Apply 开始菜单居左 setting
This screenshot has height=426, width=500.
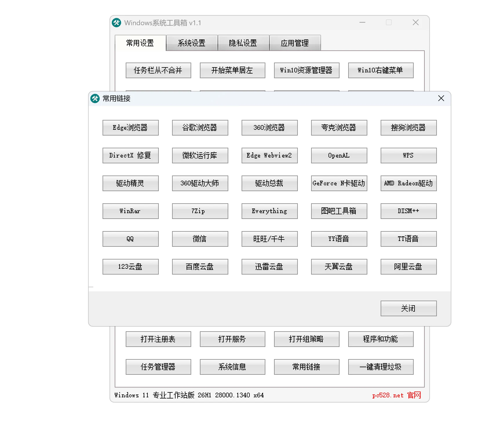pyautogui.click(x=232, y=70)
